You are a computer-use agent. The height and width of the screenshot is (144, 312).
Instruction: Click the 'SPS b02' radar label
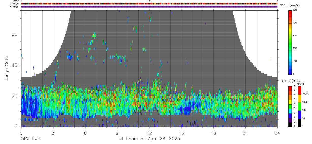coord(30,139)
